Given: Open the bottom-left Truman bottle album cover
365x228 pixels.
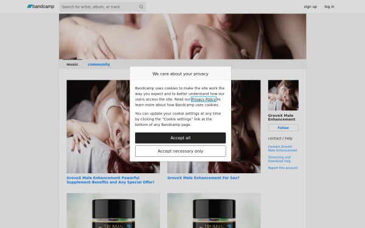Looking at the screenshot, I should point(113,210).
